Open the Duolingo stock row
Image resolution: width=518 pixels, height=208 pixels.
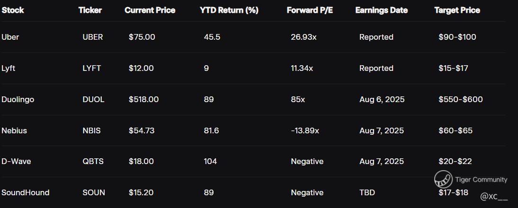click(x=18, y=99)
